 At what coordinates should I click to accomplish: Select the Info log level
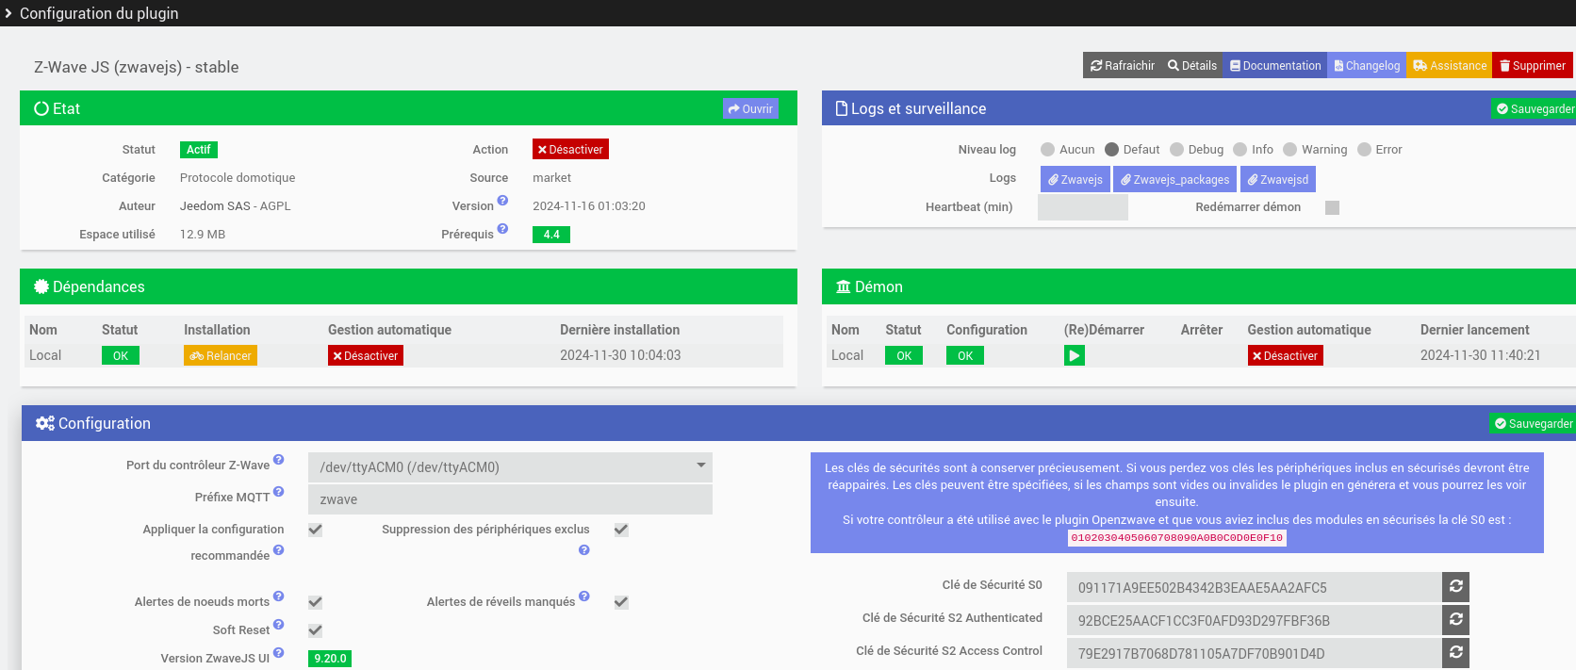(1240, 149)
